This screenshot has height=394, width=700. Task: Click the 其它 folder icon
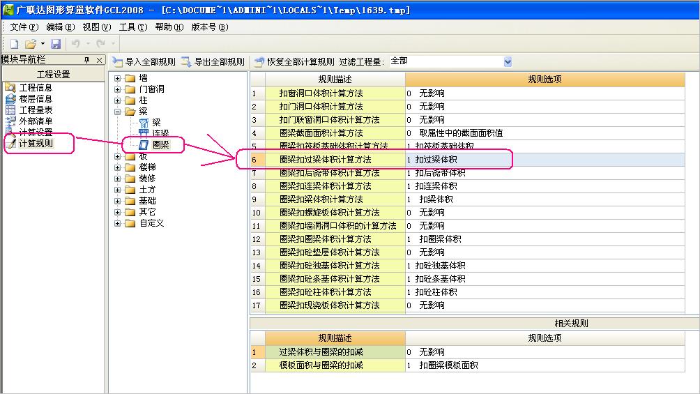(130, 212)
